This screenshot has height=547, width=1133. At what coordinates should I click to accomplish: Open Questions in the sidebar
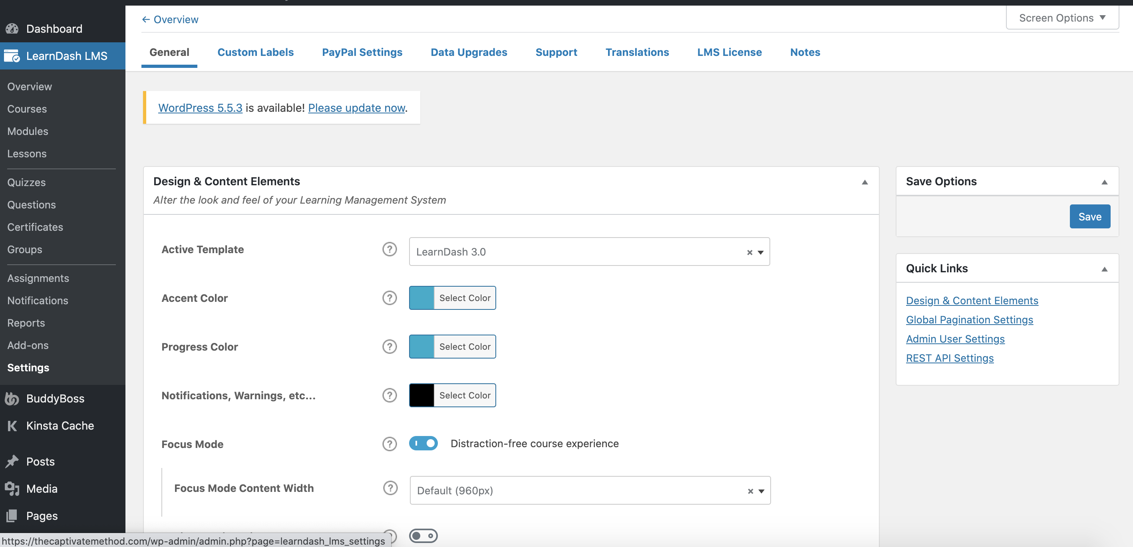32,205
